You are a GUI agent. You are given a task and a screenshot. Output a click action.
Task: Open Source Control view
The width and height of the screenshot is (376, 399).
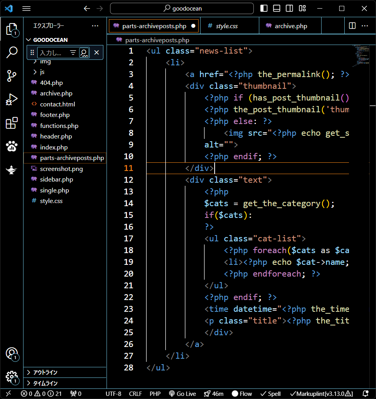click(x=12, y=76)
